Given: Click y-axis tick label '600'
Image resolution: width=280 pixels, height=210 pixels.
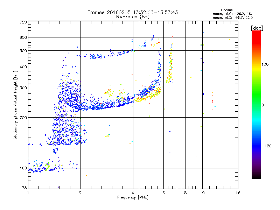Looking at the screenshot, I should pos(23,37).
